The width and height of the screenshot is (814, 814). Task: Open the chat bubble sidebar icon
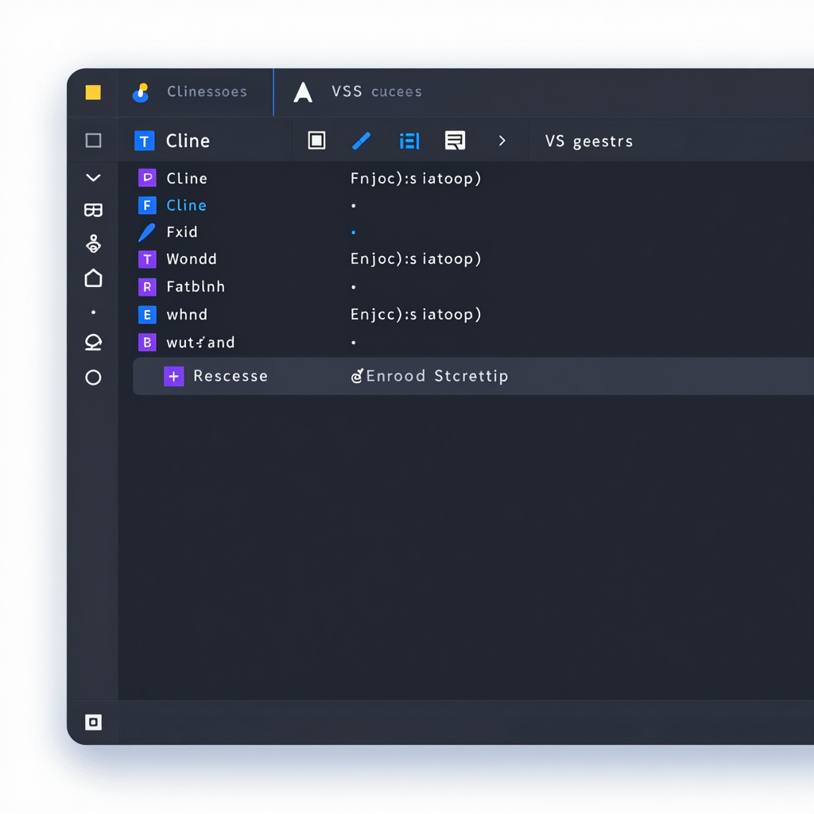click(x=94, y=343)
